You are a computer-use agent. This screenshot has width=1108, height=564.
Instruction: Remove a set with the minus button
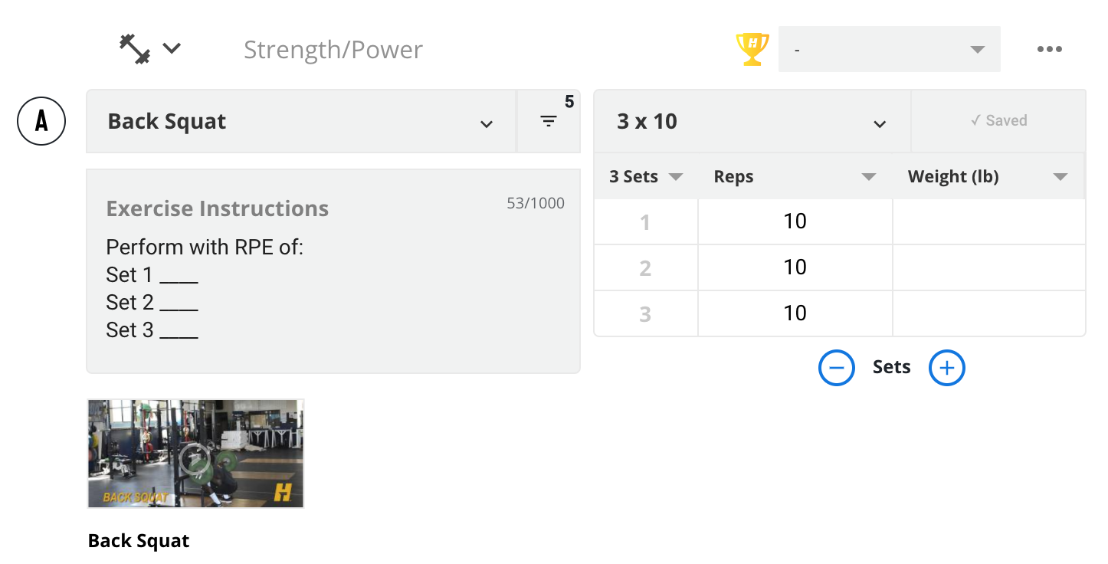(x=837, y=368)
